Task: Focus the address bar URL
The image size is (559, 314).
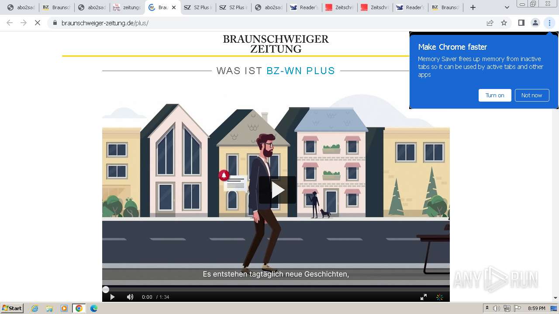Action: coord(105,23)
